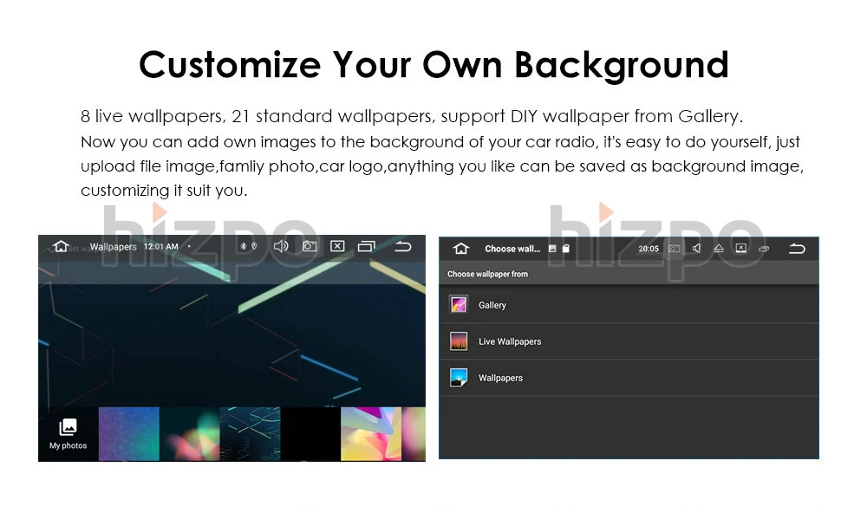Select colorful yellow-pink abstract wallpaper thumbnail

point(371,434)
